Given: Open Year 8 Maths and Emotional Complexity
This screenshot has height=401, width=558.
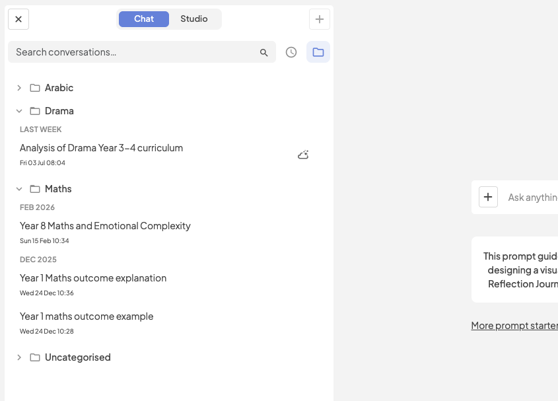Looking at the screenshot, I should [x=106, y=226].
